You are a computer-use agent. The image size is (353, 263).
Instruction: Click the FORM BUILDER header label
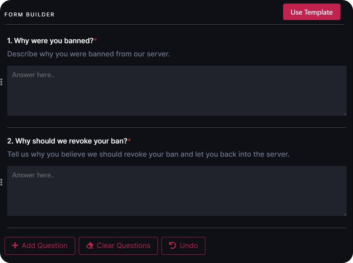(30, 14)
